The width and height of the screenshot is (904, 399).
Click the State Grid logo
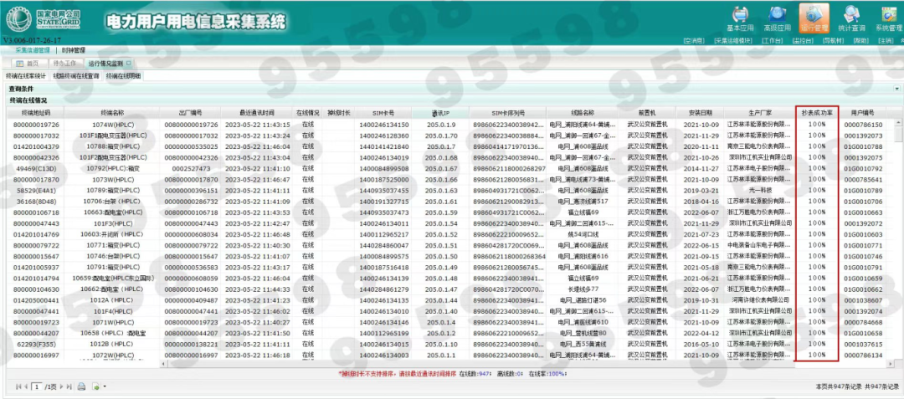pos(44,19)
